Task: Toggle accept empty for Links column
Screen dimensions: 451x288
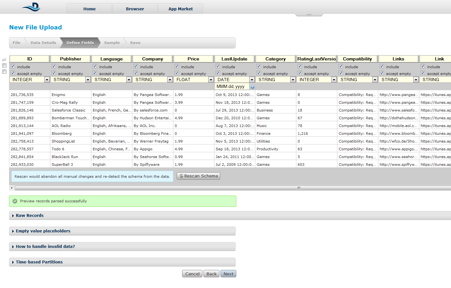Action: coord(382,73)
